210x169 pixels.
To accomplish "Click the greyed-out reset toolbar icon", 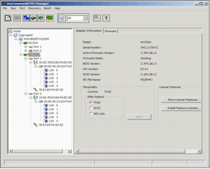I will click(17, 18).
